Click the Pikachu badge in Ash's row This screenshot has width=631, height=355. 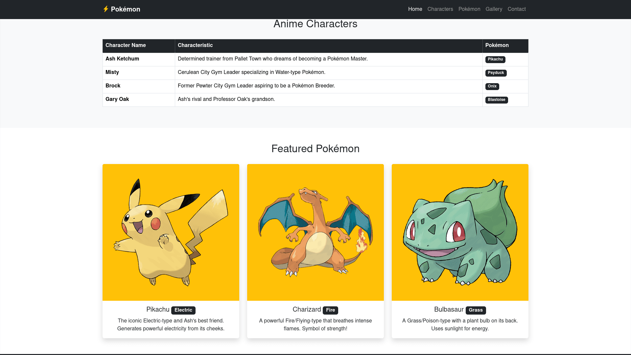495,59
